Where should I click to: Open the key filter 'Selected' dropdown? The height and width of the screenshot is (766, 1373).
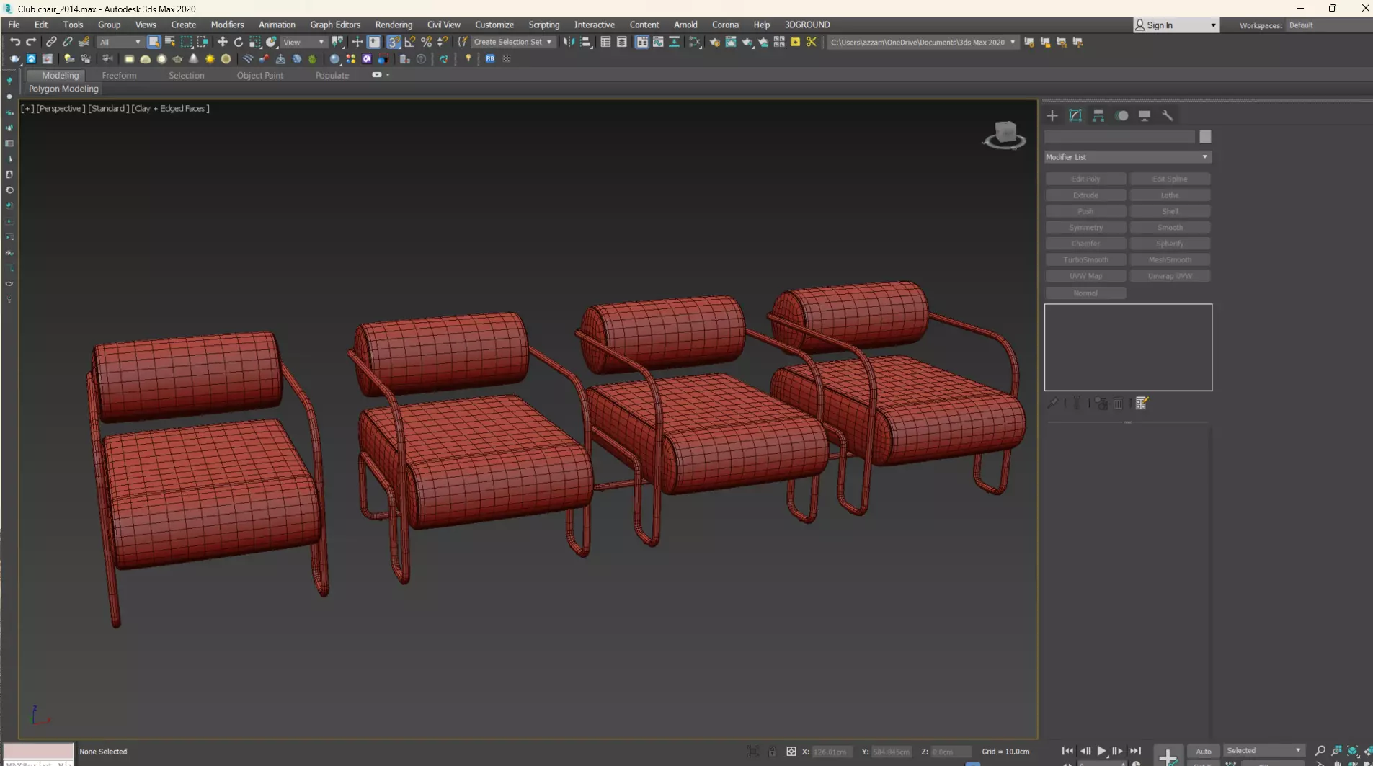click(x=1264, y=750)
